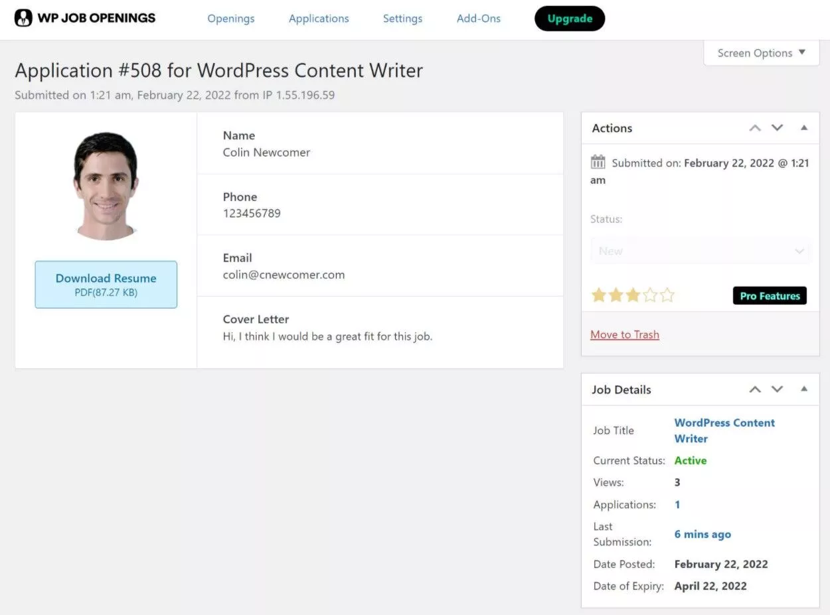
Task: Collapse the Actions panel
Action: pos(804,128)
